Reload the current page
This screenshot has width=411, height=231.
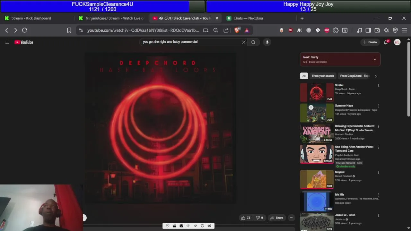[x=24, y=30]
